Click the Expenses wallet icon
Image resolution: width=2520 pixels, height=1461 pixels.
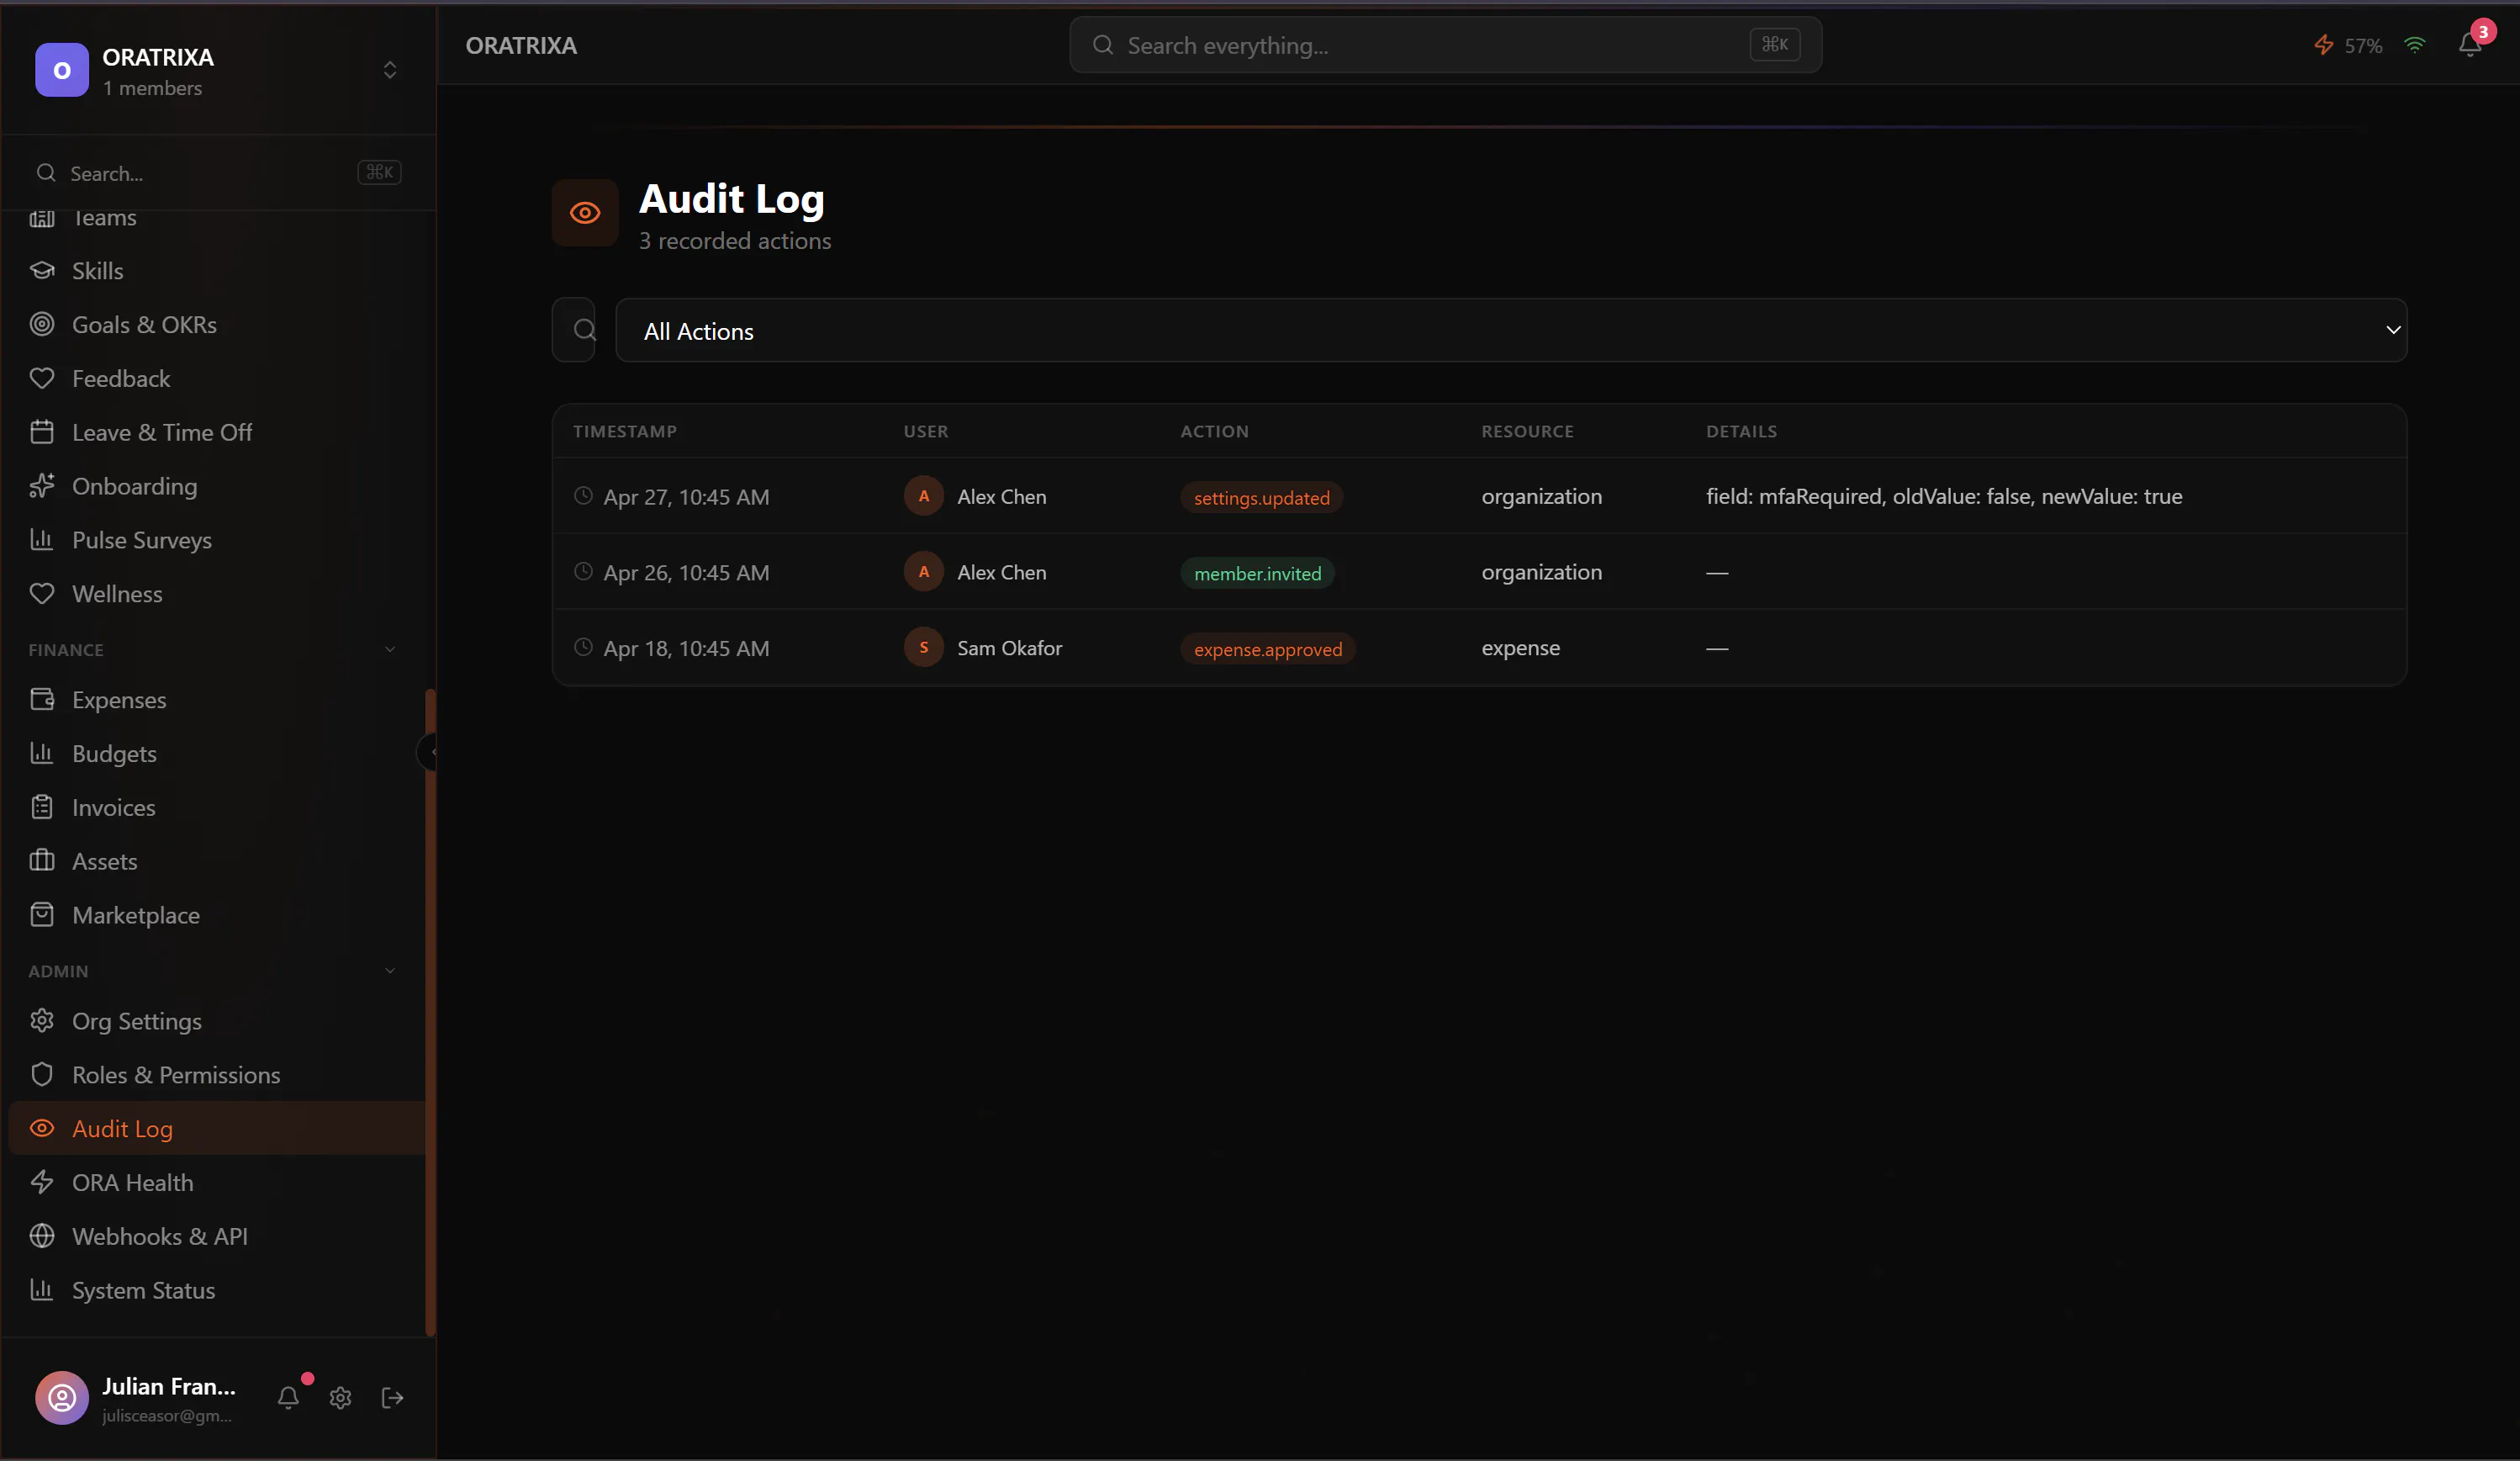point(42,700)
